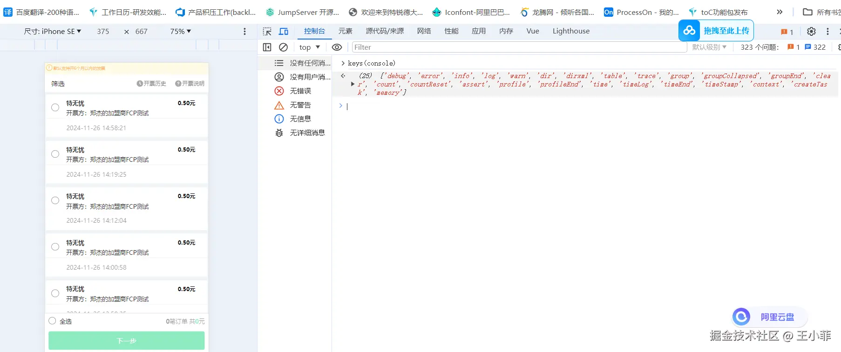Open the top JavaScript context dropdown
This screenshot has width=841, height=352.
coord(310,47)
